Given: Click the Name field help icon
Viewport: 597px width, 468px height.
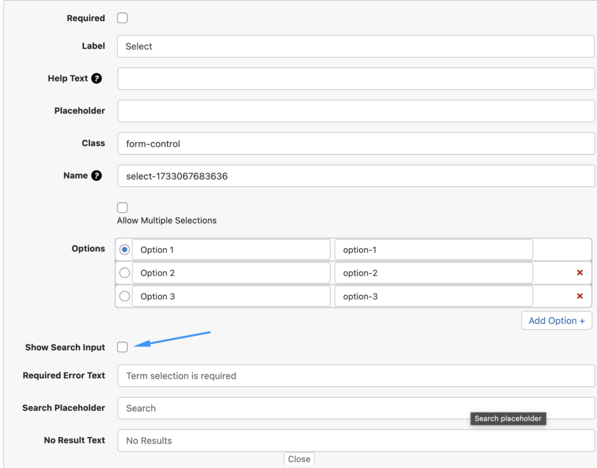Looking at the screenshot, I should tap(97, 175).
